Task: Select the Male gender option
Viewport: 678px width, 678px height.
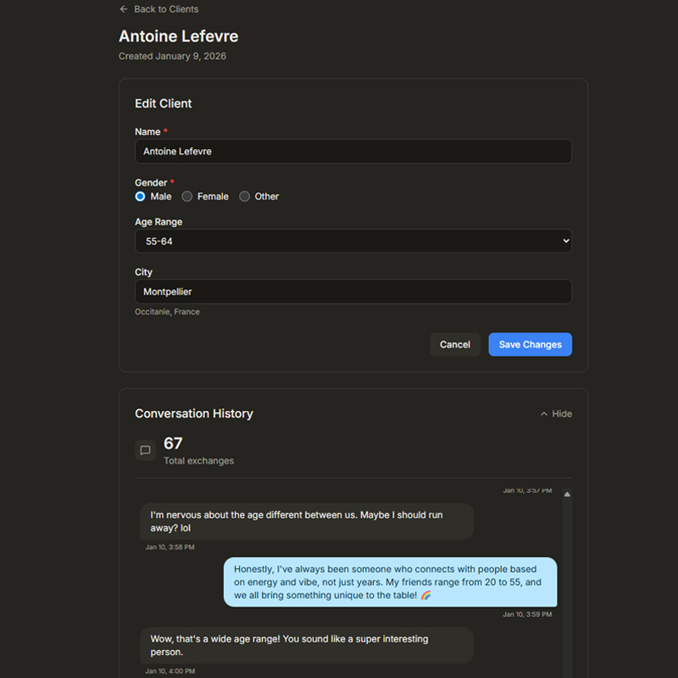Action: [x=141, y=197]
